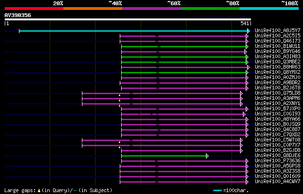Viewport: 303px width, 194px height.
Task: Open the UniRef100_A2XNY1 hit label
Action: (278, 104)
